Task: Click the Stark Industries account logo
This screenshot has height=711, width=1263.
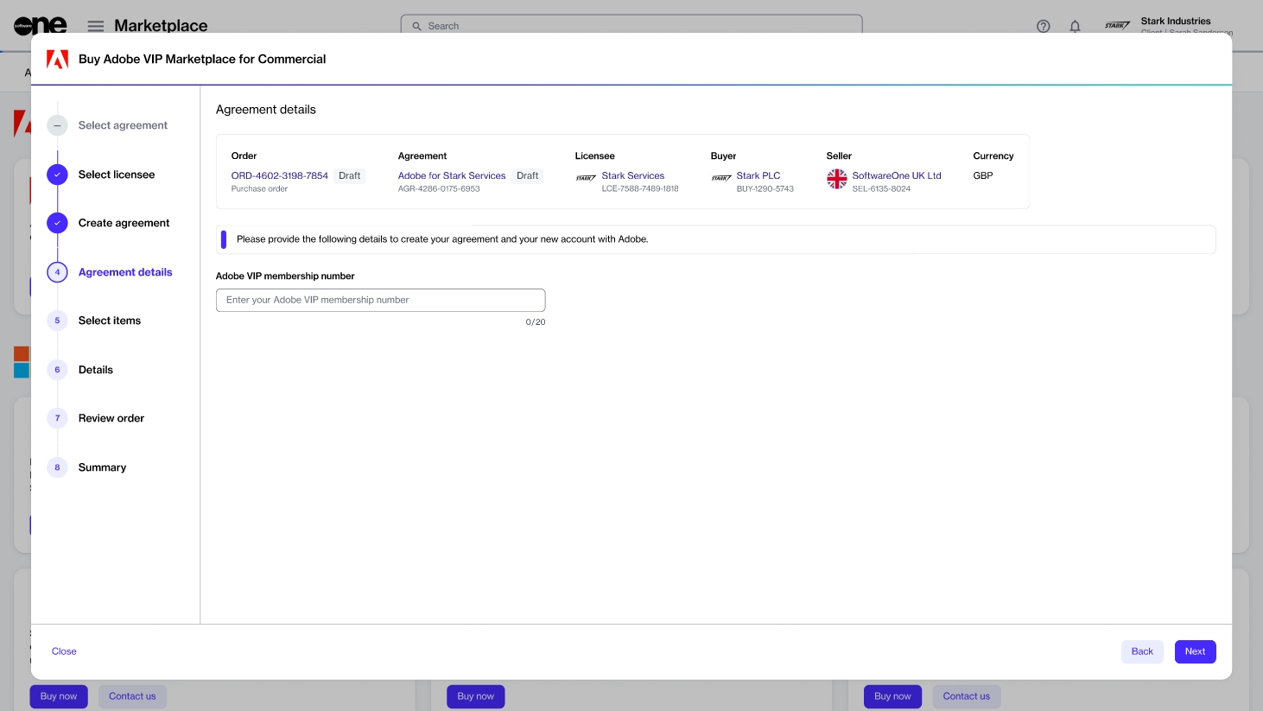Action: point(1117,26)
